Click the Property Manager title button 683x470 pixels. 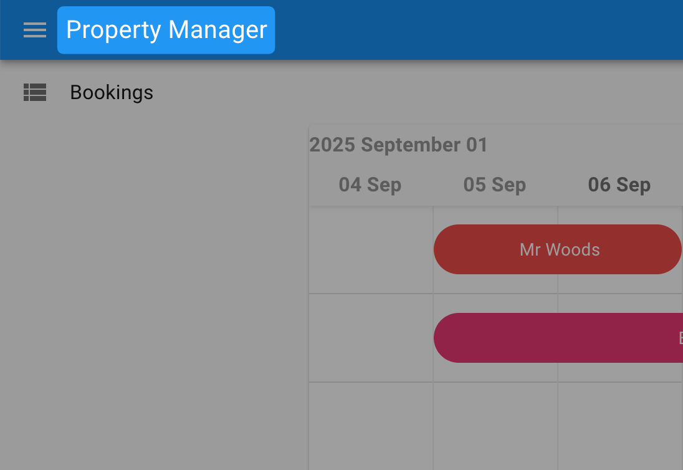click(166, 30)
